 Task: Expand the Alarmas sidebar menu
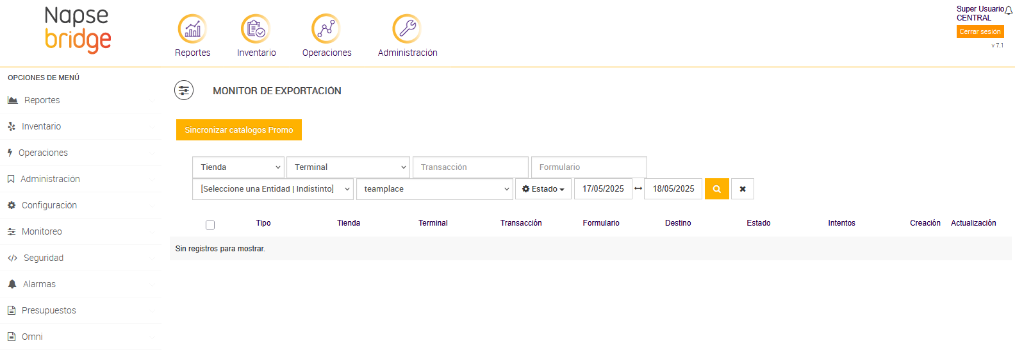tap(81, 284)
